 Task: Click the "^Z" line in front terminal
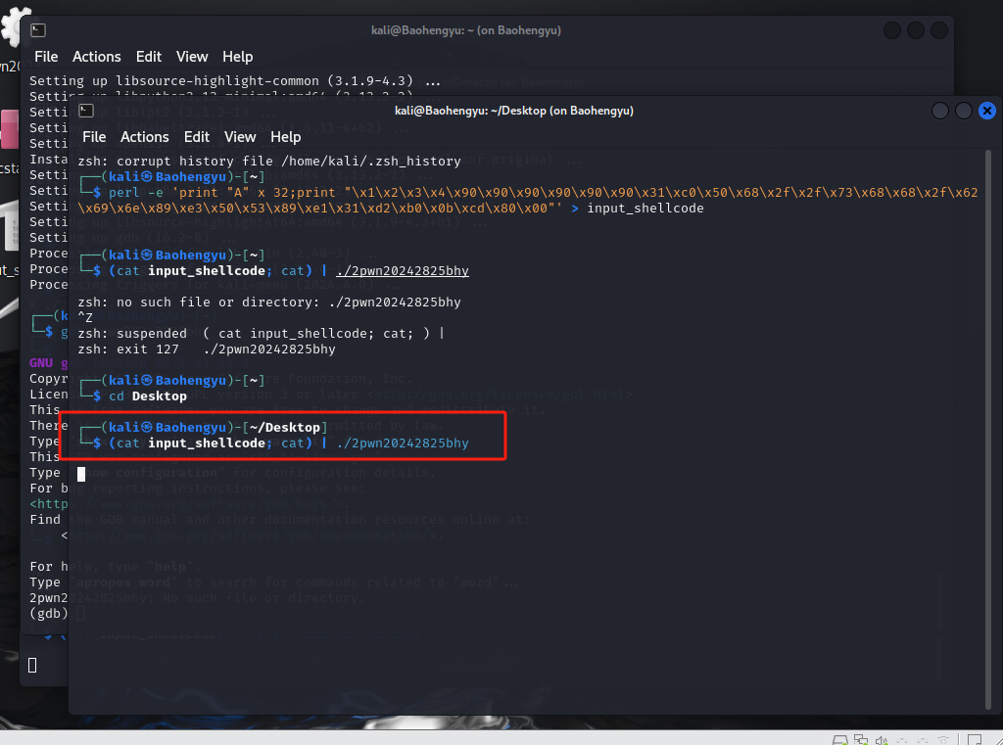point(85,317)
